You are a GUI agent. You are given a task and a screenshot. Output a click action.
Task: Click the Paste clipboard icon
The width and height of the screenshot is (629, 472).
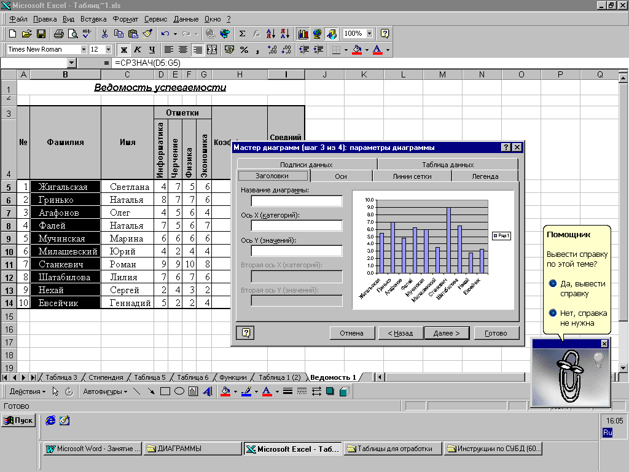[133, 34]
